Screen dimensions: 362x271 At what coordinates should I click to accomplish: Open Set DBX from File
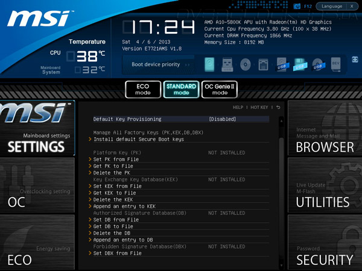click(x=117, y=253)
